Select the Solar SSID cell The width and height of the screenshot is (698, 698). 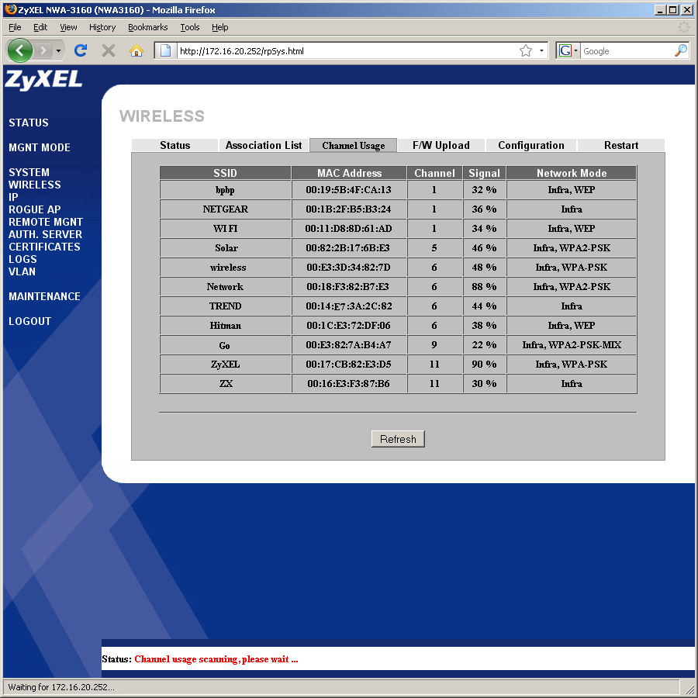pyautogui.click(x=225, y=247)
